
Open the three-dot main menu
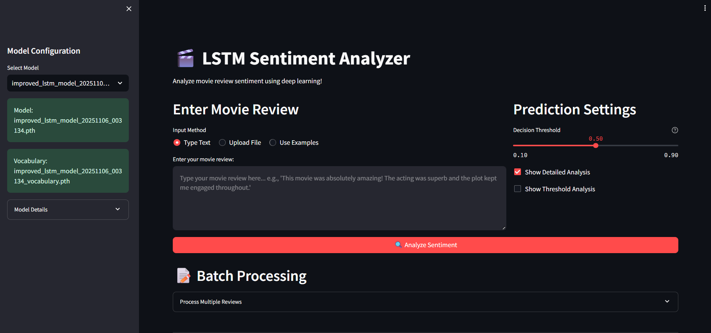(x=705, y=8)
